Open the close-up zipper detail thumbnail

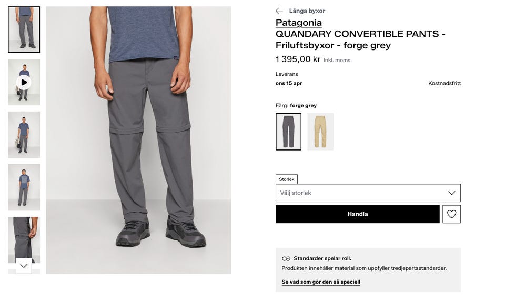24,238
